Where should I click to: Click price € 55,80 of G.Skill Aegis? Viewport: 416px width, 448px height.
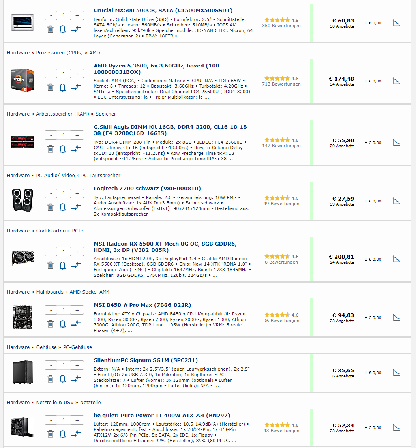coord(343,140)
